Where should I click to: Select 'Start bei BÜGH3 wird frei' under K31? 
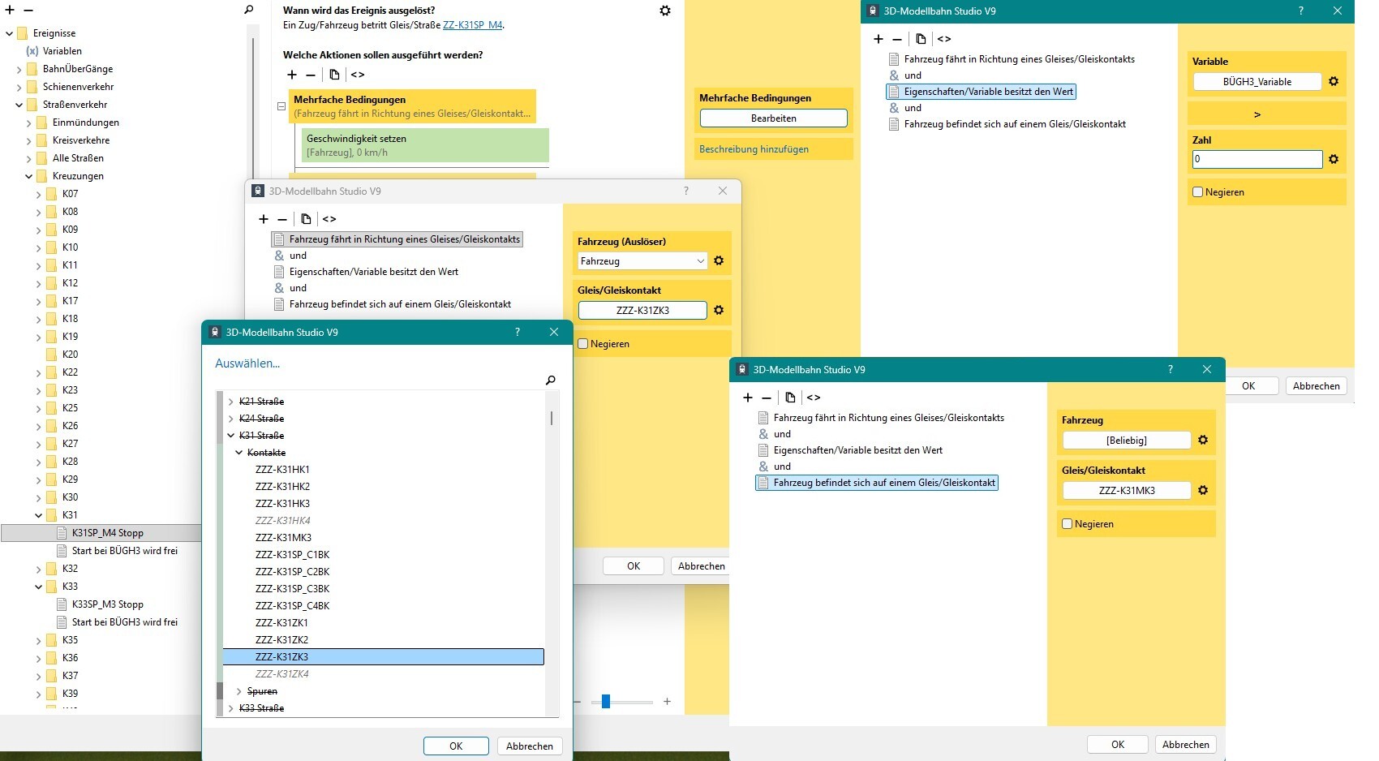pos(124,551)
